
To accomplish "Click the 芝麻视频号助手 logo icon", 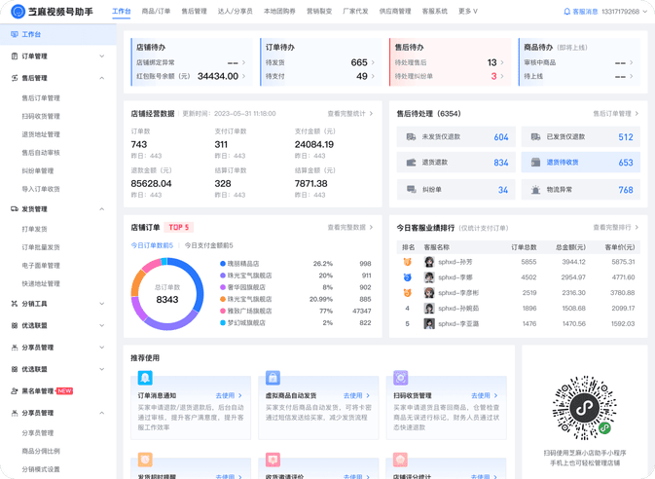I will [x=17, y=12].
